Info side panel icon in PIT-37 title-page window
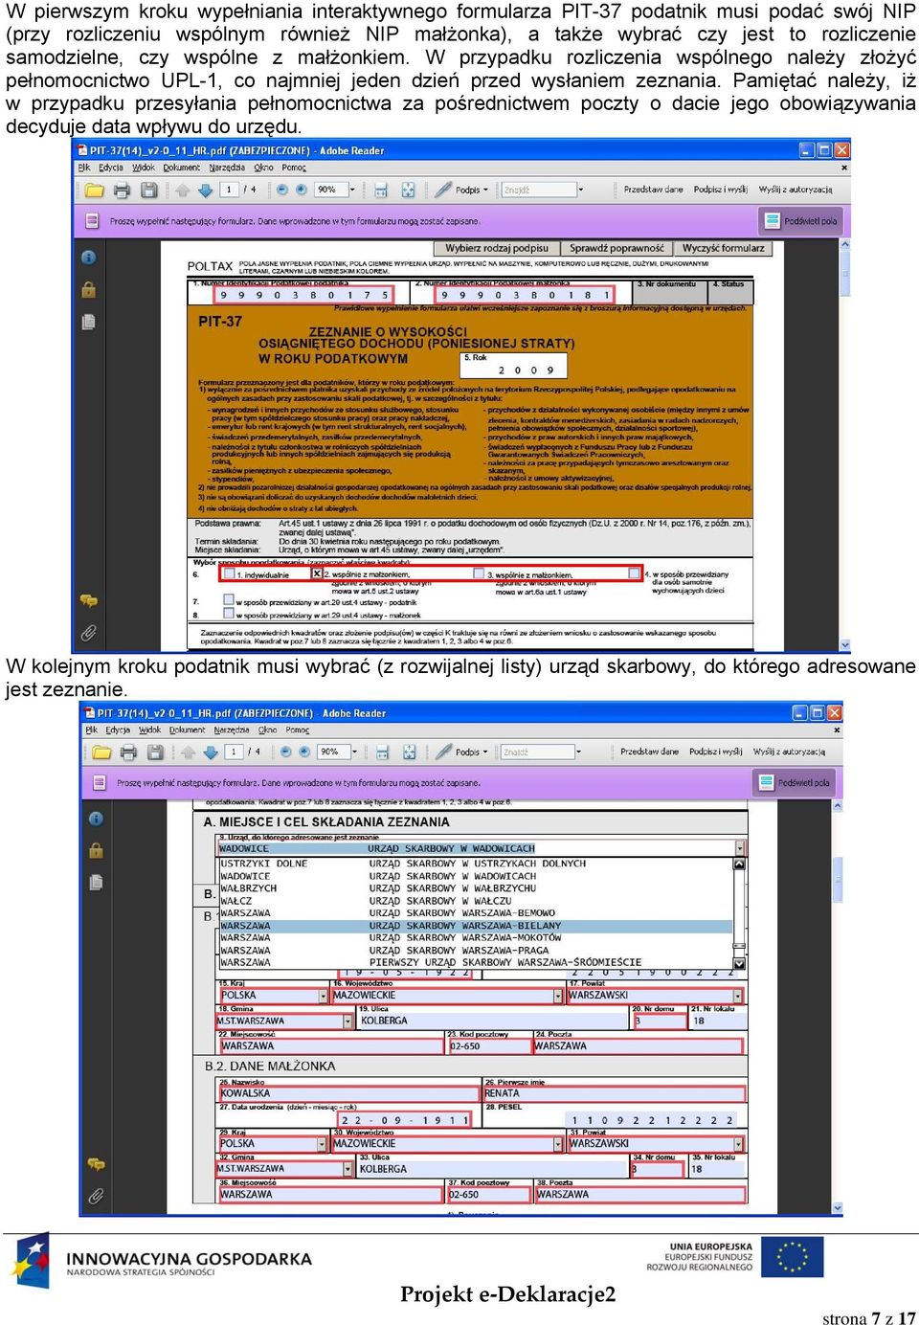This screenshot has width=919, height=1325. coord(88,258)
